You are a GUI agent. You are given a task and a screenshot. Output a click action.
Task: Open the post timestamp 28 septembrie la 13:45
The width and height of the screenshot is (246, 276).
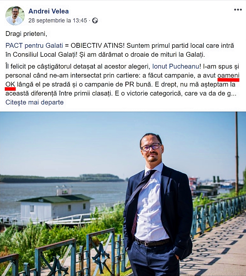tap(58, 21)
